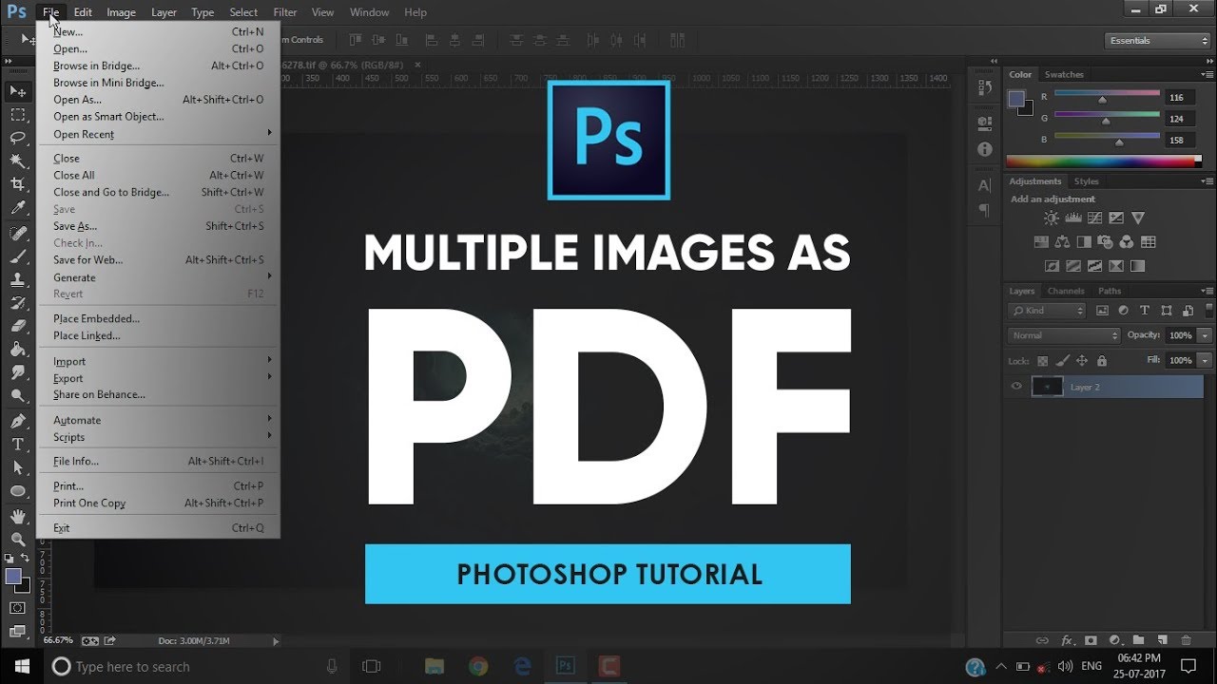Screen dimensions: 1217x684
Task: Switch to the Paths tab
Action: tap(1110, 291)
